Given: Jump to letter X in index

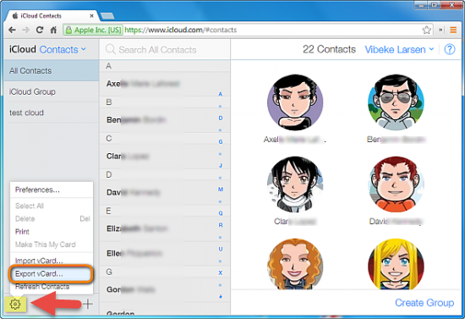Looking at the screenshot, I should click(221, 272).
